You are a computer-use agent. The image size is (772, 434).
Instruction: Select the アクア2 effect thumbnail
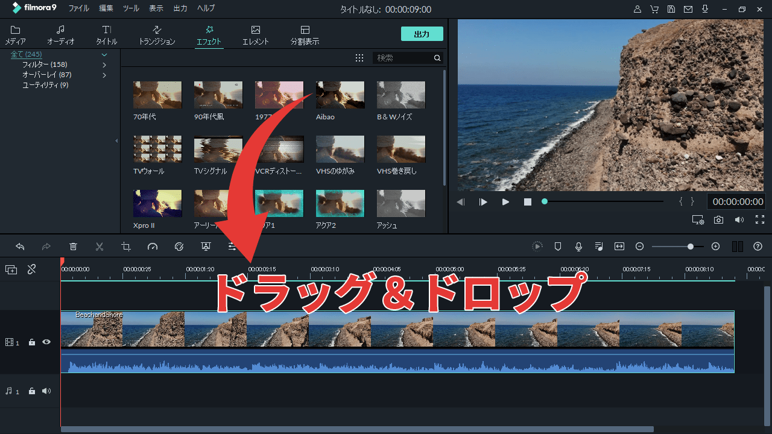(340, 204)
